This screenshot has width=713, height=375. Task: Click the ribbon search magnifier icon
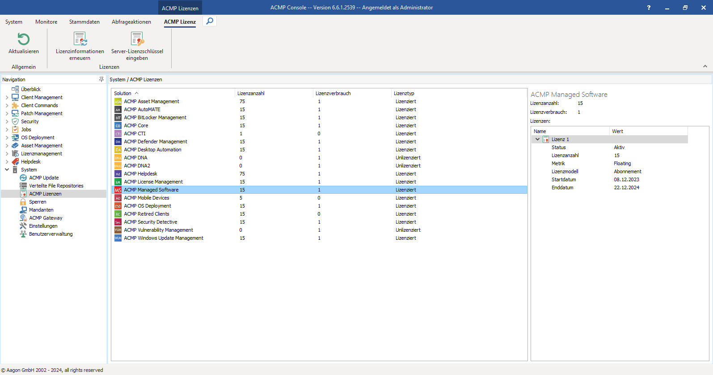point(210,21)
